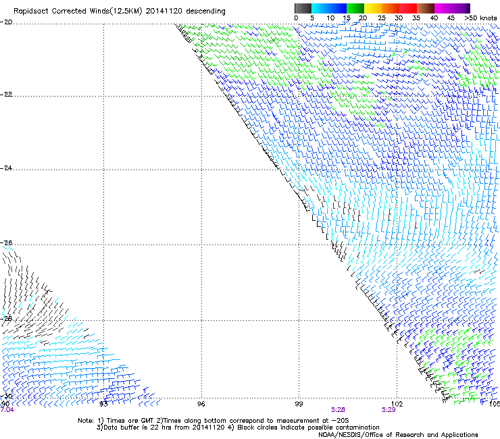Select the orange 25-30 knots legend segment
The width and height of the screenshot is (500, 439).
[x=391, y=8]
